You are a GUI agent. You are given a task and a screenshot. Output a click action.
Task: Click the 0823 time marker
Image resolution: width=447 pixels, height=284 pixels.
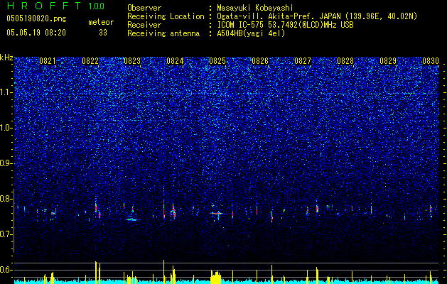(x=132, y=61)
